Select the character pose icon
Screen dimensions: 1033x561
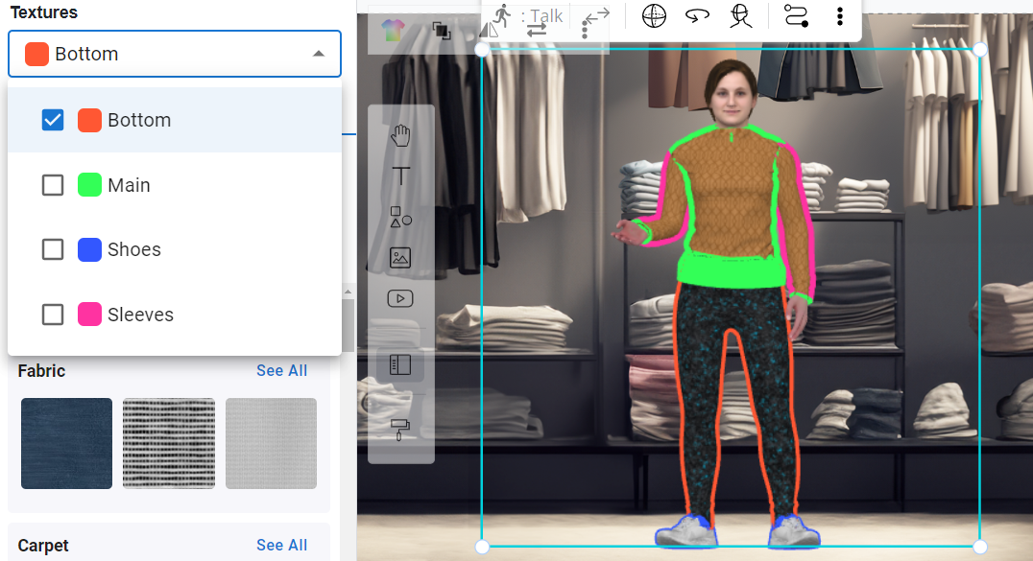click(739, 15)
